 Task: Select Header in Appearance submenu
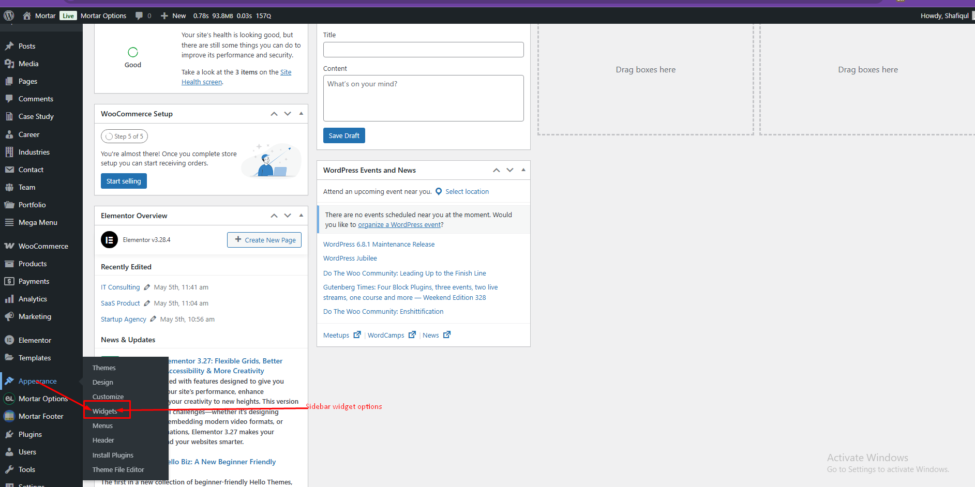click(x=103, y=440)
